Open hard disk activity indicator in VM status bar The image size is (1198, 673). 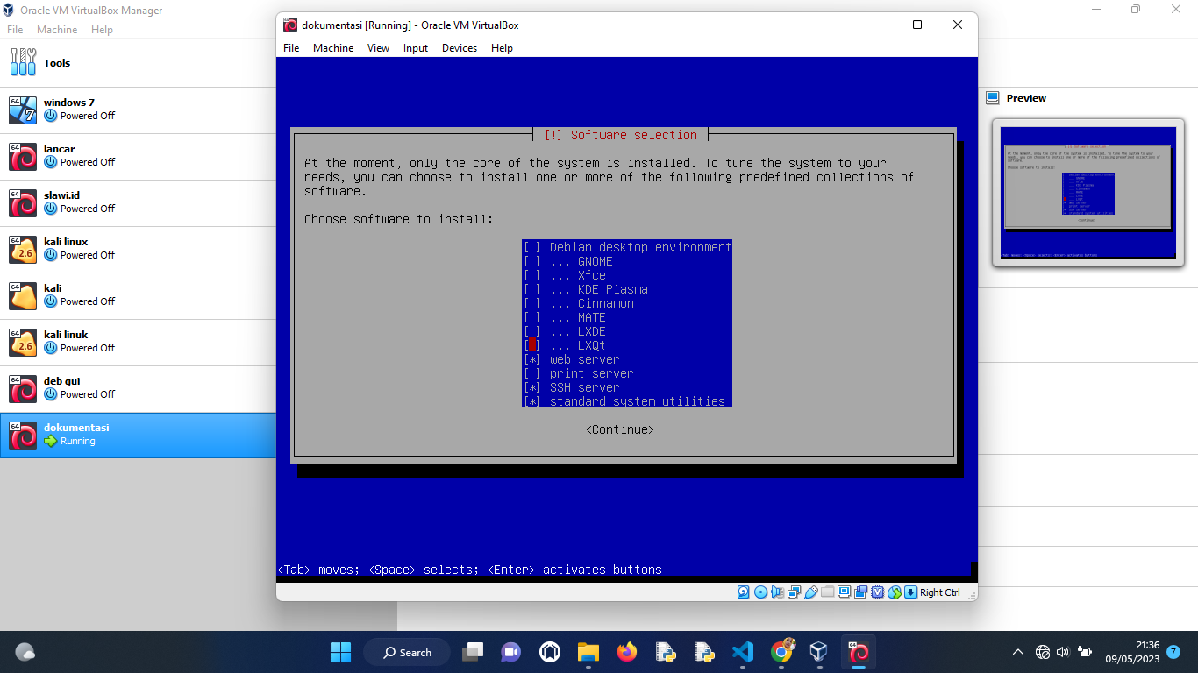743,592
